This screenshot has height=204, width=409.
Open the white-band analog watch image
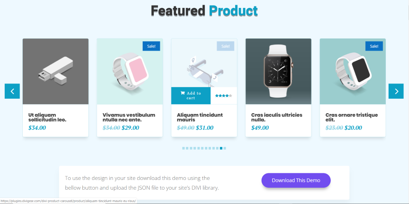(x=278, y=71)
